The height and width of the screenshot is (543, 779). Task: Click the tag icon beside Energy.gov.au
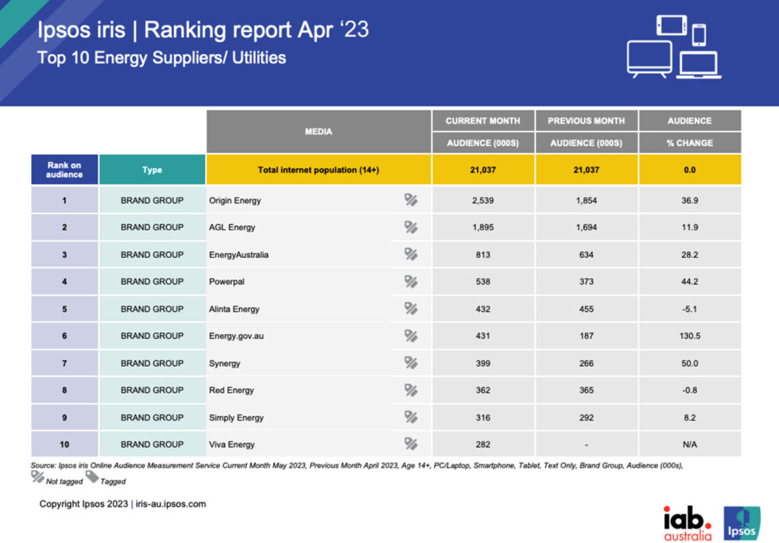point(411,336)
